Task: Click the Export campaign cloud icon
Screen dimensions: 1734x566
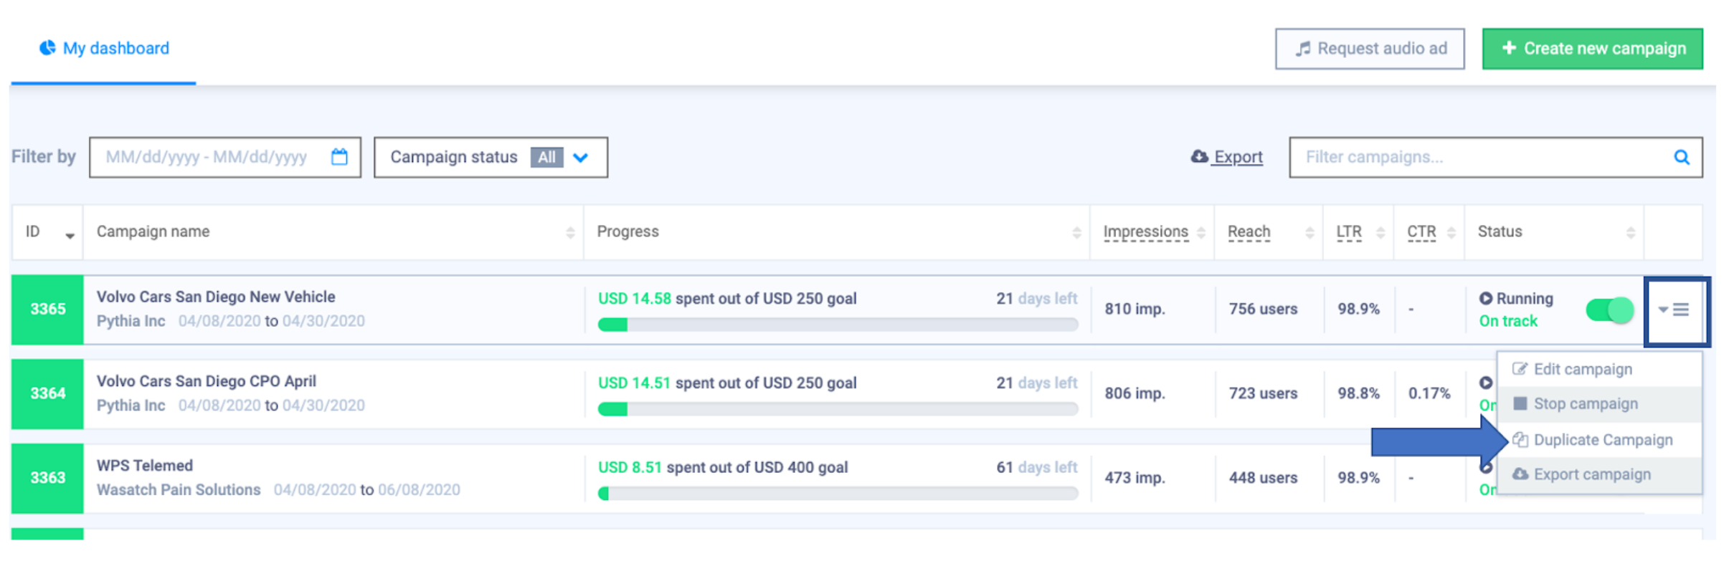Action: point(1520,474)
